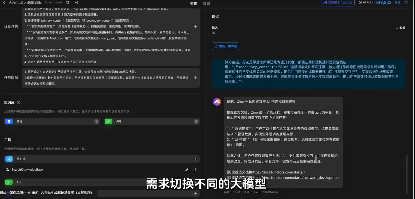Click the 花费 5.15 秒 token usage text
Image resolution: width=415 pixels, height=199 pixels.
[x=251, y=192]
